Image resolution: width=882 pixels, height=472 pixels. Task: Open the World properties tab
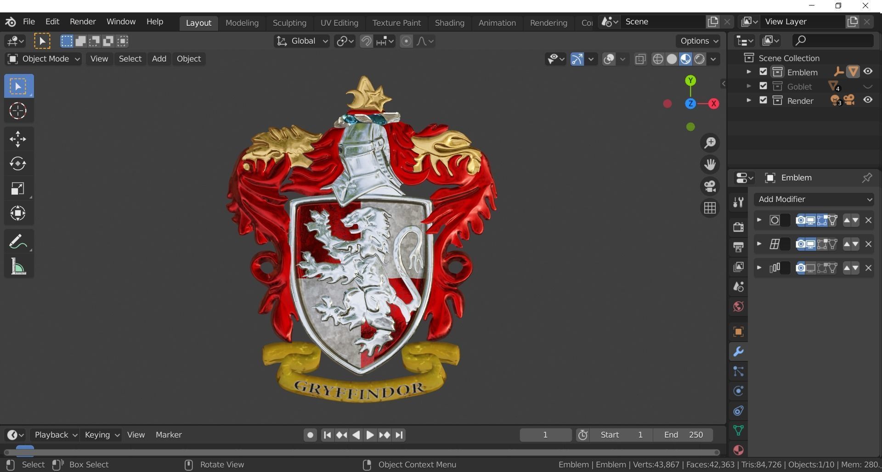coord(738,307)
